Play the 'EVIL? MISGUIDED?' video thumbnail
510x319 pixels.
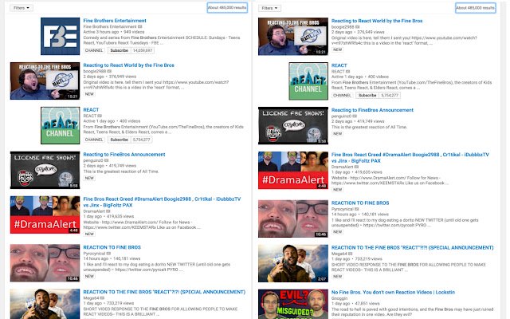click(x=293, y=304)
